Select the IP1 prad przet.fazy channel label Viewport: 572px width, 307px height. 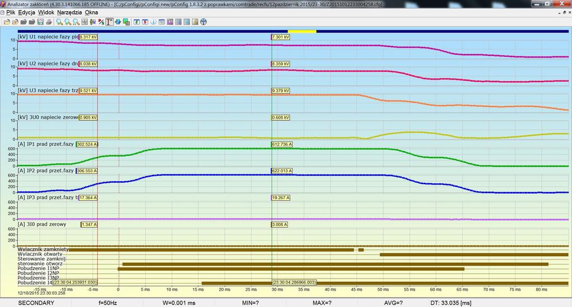pyautogui.click(x=46, y=144)
